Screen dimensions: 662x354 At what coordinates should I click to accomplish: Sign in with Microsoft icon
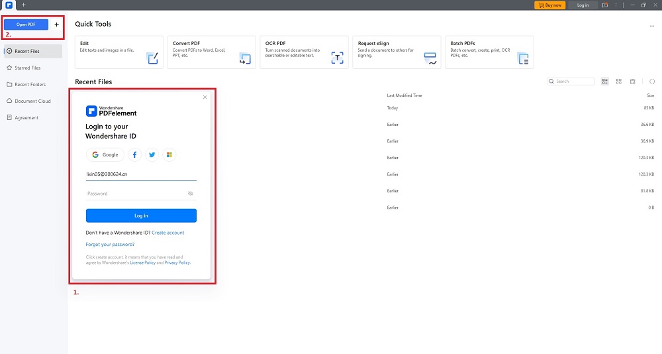point(169,155)
